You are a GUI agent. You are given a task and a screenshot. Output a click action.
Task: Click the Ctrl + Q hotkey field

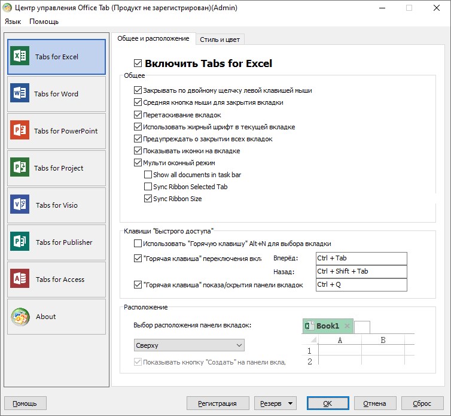(361, 284)
